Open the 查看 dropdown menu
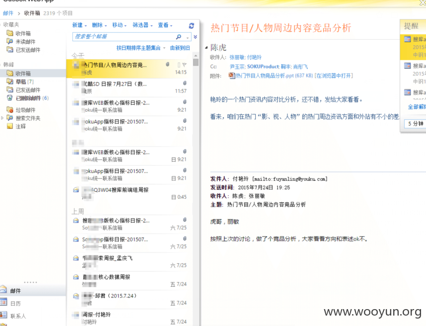The image size is (426, 326). pos(165,25)
